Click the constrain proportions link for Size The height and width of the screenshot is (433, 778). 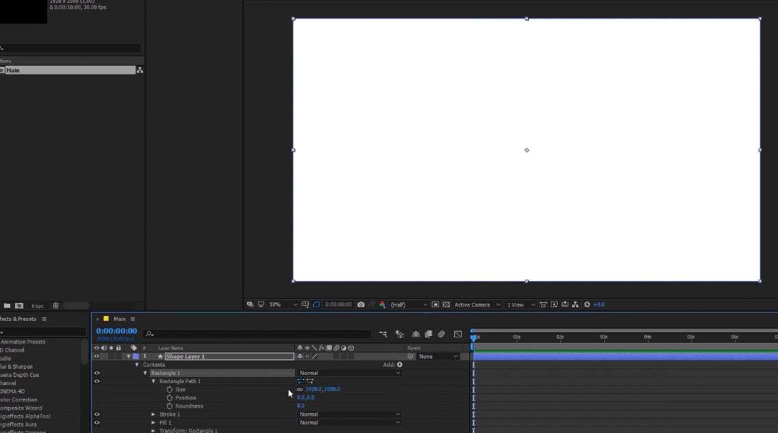[x=300, y=389]
